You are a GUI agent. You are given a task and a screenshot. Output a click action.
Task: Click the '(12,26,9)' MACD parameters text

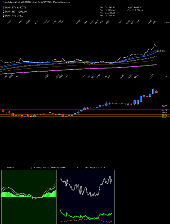click(36, 168)
